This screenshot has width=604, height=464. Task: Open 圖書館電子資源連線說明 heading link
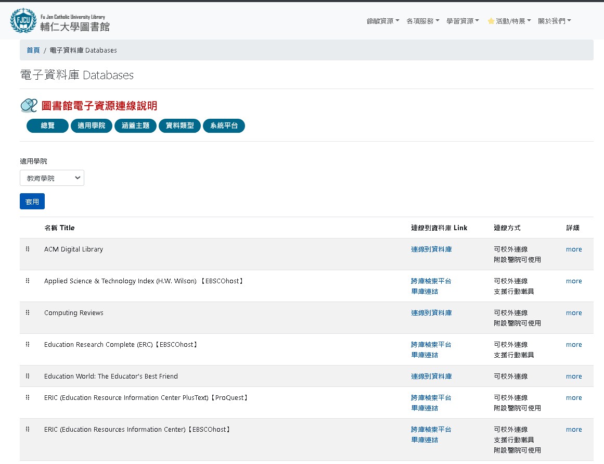pyautogui.click(x=99, y=106)
